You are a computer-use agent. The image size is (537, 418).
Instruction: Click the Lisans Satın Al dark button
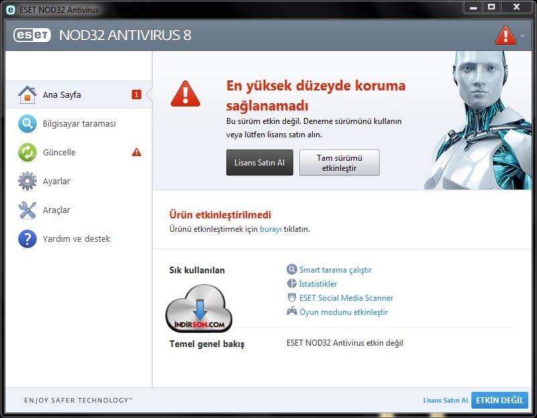[x=260, y=162]
